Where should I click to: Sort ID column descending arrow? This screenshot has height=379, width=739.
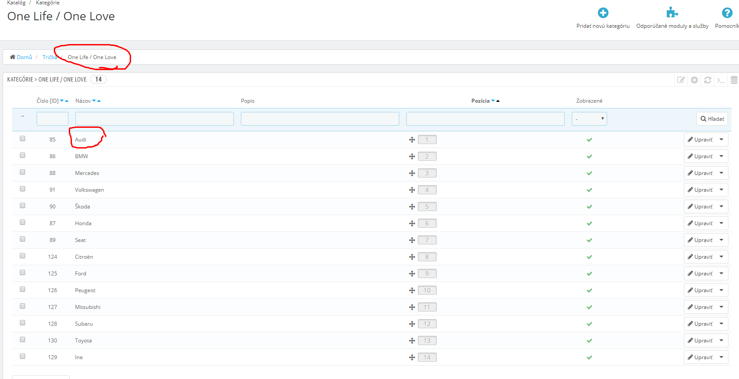pos(62,101)
